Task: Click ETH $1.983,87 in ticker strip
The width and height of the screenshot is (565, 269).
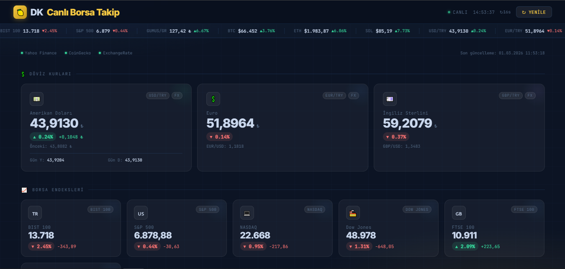Action: 320,31
